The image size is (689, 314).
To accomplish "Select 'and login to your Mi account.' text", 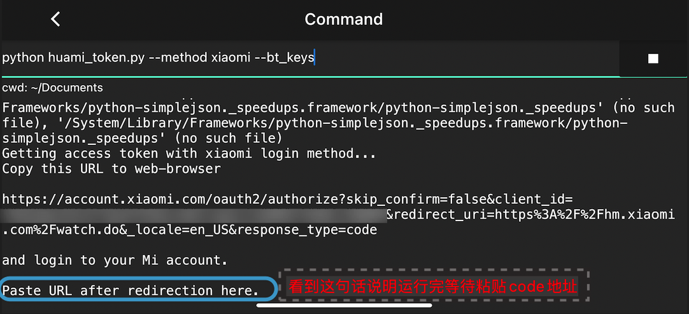I will [115, 260].
